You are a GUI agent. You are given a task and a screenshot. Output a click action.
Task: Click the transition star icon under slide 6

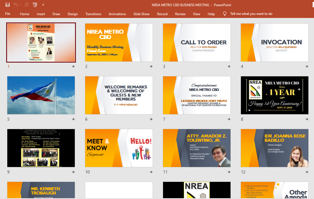pyautogui.click(x=151, y=119)
